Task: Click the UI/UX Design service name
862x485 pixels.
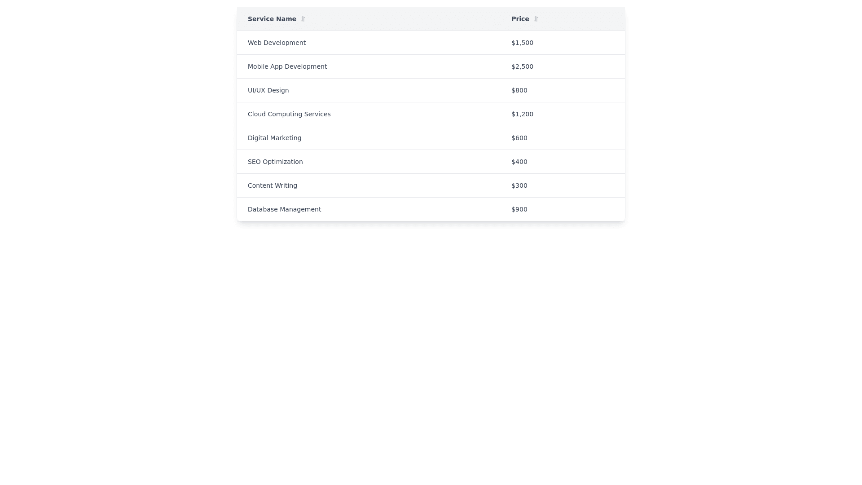Action: (268, 90)
